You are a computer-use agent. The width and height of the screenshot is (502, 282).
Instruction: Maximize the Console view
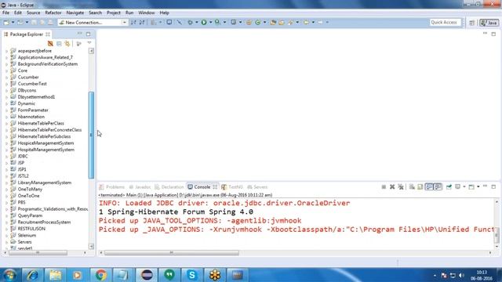click(493, 186)
